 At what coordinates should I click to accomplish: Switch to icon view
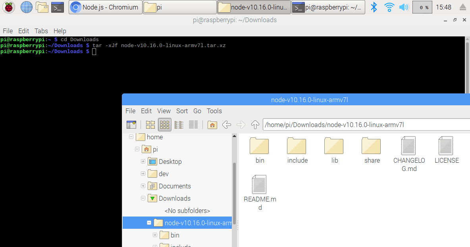[x=150, y=125]
